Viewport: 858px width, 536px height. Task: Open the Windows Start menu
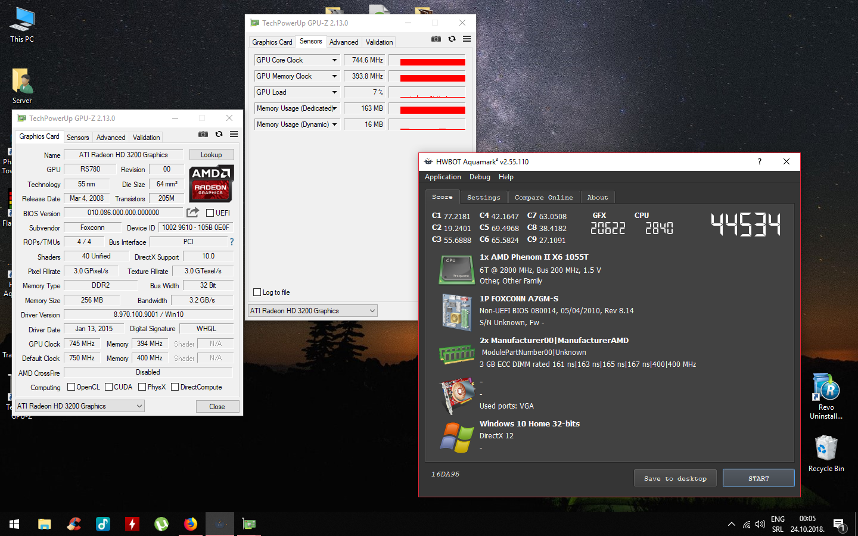tap(14, 524)
